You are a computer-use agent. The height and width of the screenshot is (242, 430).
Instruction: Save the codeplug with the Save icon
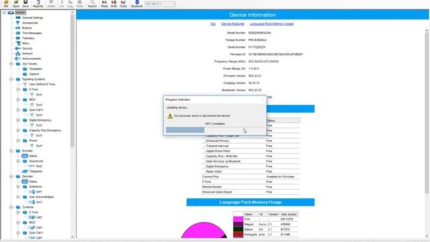(x=26, y=3)
